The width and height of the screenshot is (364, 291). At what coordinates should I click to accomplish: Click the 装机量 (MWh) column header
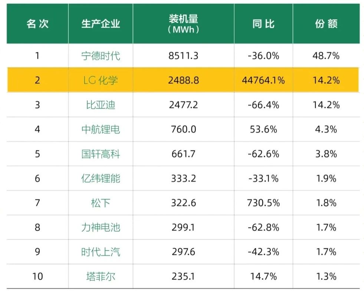(183, 24)
